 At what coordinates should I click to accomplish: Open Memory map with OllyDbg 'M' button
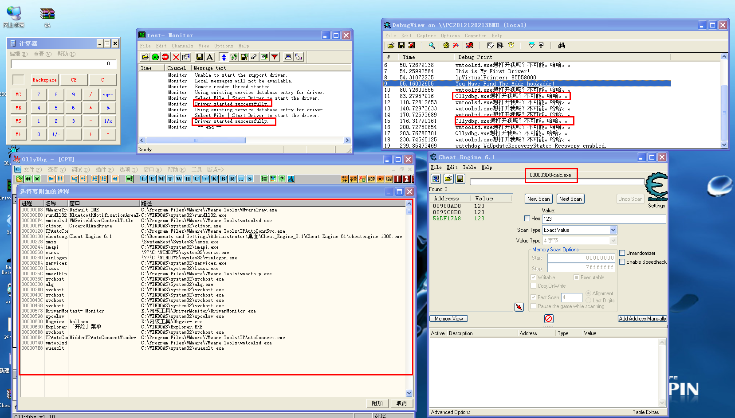(x=161, y=179)
